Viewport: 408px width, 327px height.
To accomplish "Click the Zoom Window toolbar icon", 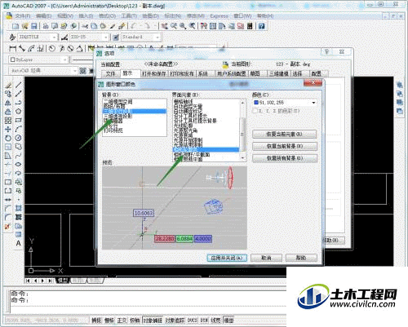I will 183,26.
